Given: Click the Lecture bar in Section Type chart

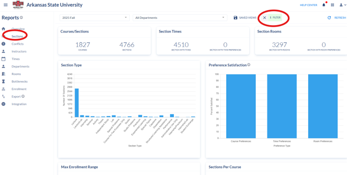Looking at the screenshot, I should (x=77, y=103).
